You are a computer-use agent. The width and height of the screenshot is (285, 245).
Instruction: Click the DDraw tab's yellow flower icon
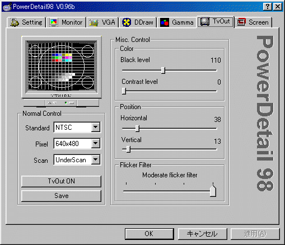[x=127, y=22]
